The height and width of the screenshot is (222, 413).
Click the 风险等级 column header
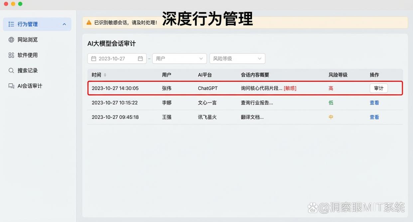pyautogui.click(x=338, y=75)
